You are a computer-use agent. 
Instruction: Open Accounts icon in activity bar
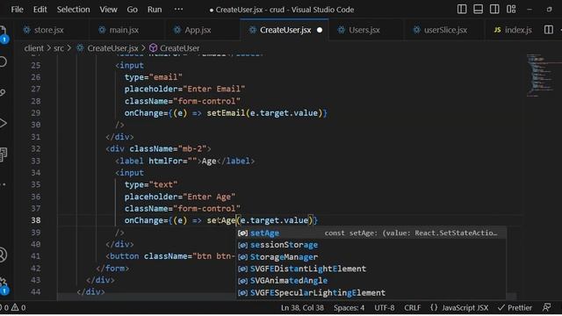[4, 255]
